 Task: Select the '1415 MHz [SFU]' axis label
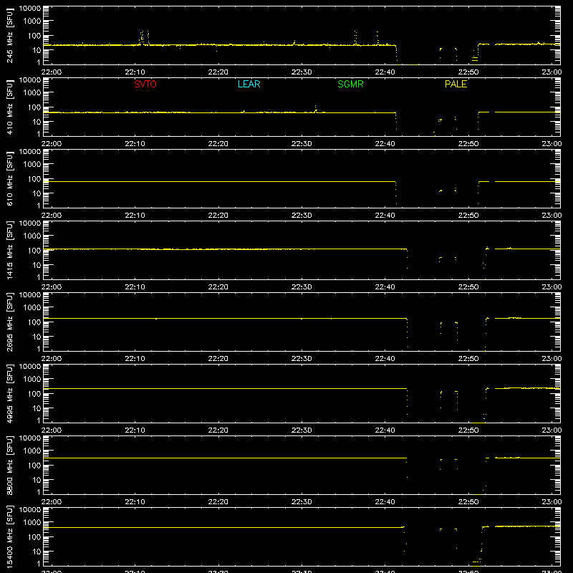pos(9,250)
